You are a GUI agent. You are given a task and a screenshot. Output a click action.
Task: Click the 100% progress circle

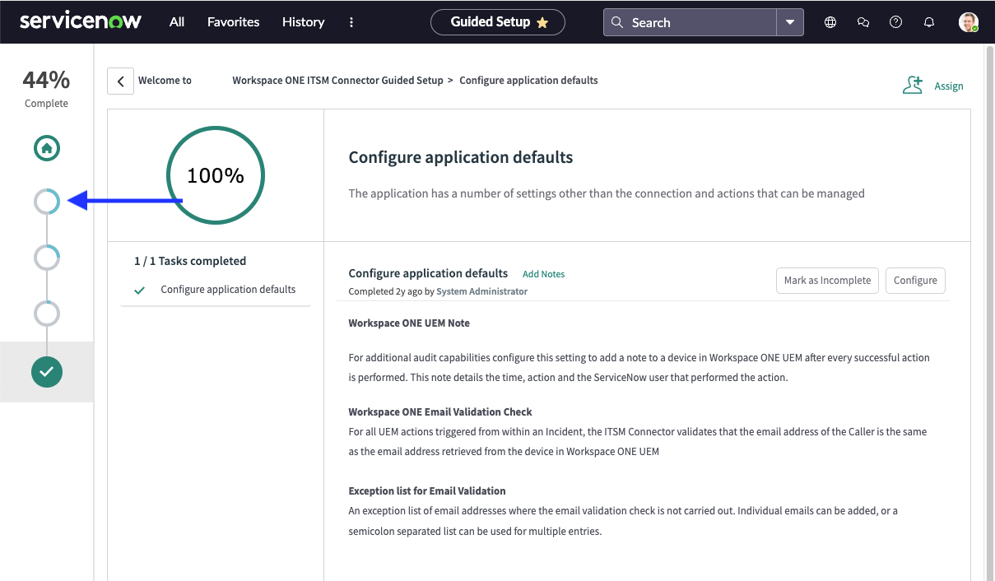(215, 175)
